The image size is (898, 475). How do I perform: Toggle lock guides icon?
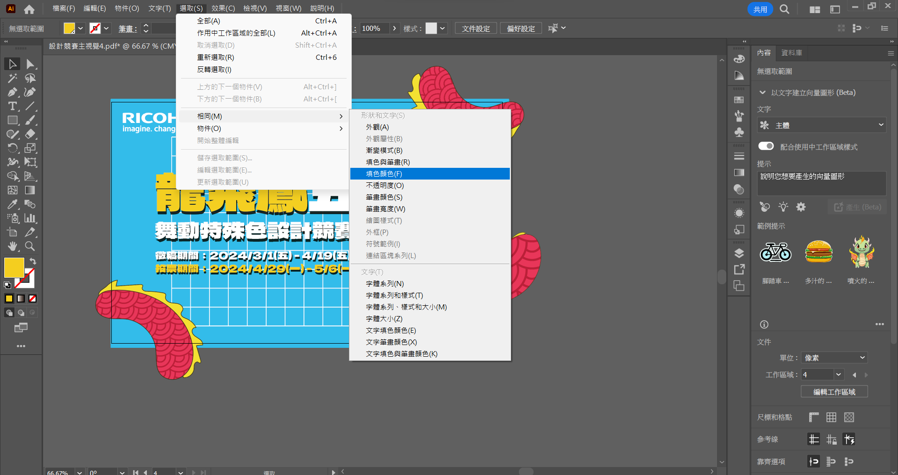832,439
